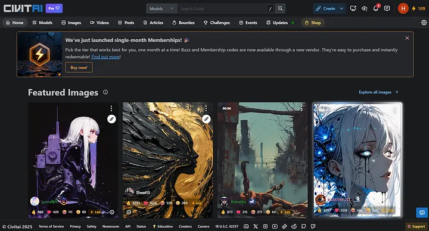Image resolution: width=429 pixels, height=231 pixels.
Task: Click the Instagram icon in the footer
Action: coord(265,226)
